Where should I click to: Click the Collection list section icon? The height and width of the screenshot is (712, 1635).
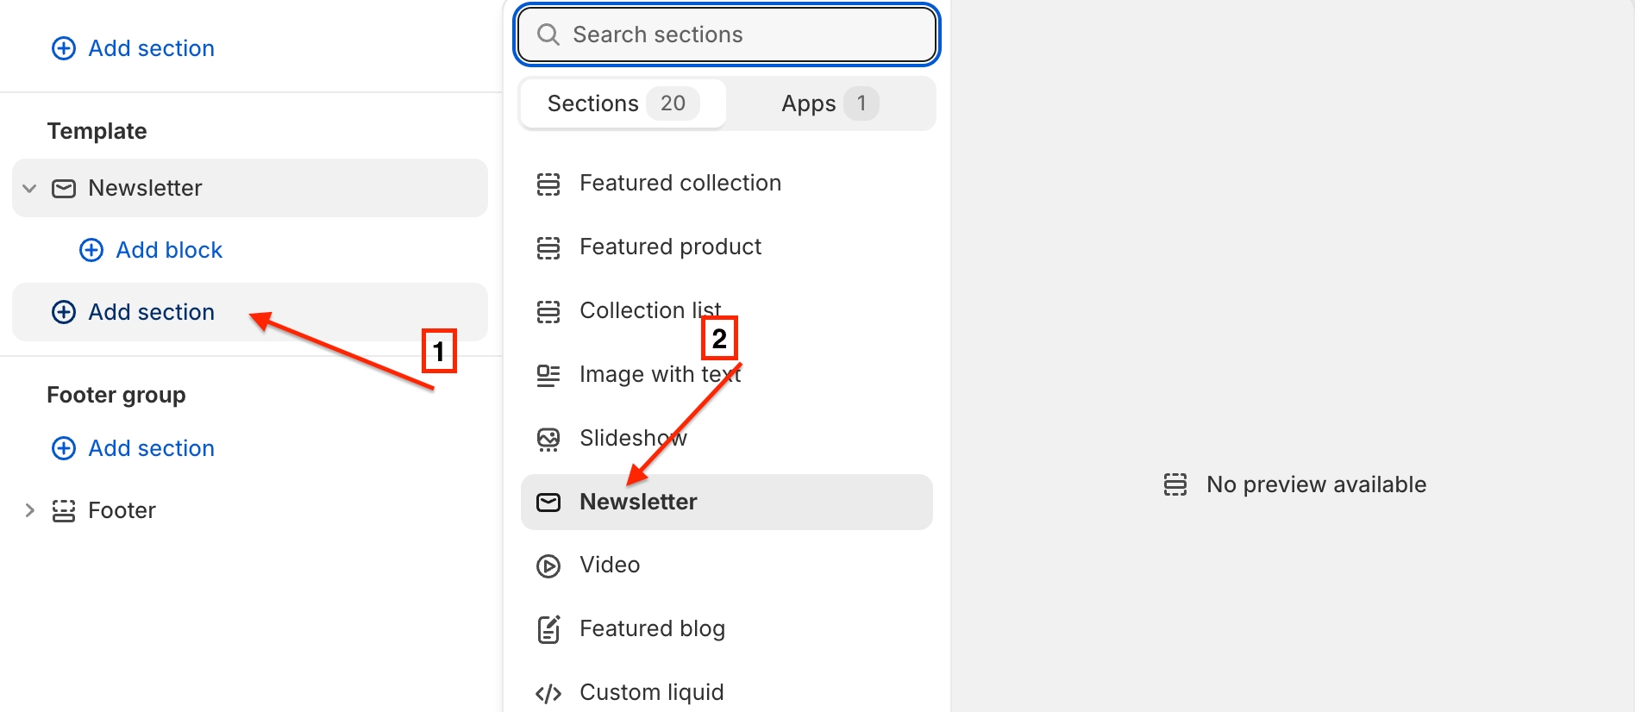click(x=548, y=311)
